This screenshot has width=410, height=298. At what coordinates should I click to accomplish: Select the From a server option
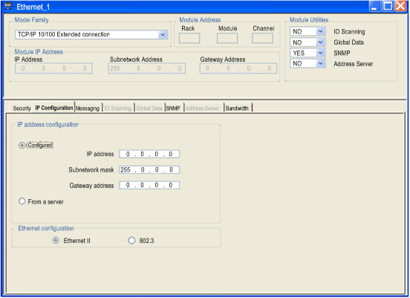(x=22, y=201)
